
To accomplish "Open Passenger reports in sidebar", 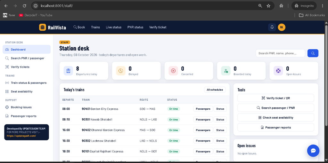I will 27,116.
